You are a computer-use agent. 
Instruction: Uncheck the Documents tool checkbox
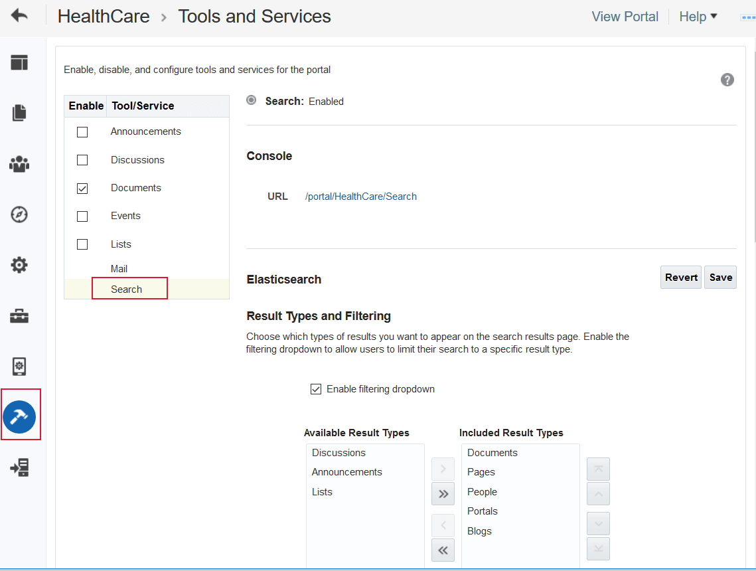pos(82,189)
